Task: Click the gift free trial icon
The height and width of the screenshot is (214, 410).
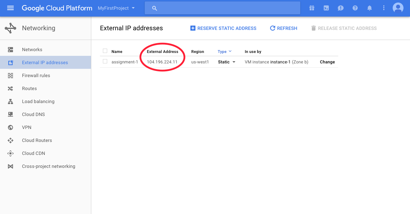Action: point(311,8)
